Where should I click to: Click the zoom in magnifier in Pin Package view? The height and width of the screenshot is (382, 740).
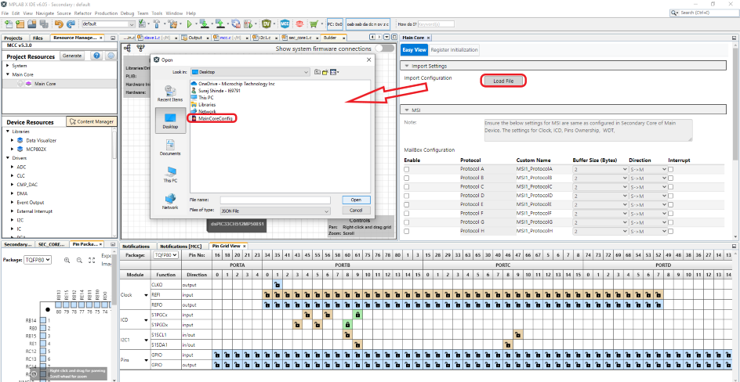pos(67,260)
